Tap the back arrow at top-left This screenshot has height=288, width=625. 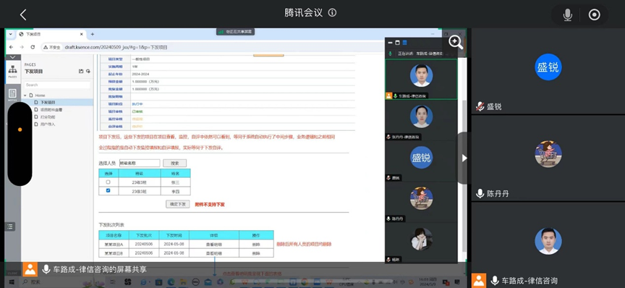tap(23, 14)
